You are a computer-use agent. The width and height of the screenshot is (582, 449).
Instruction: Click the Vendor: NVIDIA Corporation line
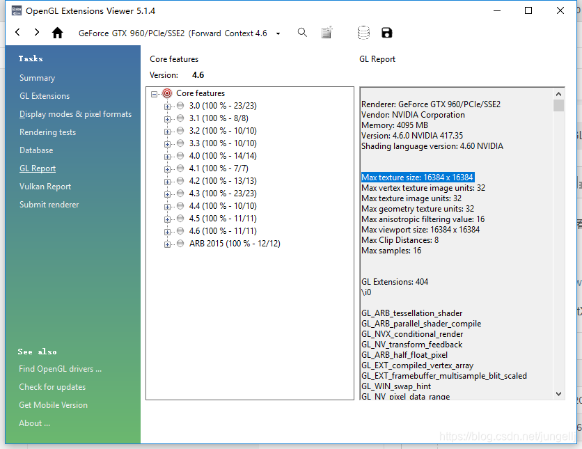tap(413, 115)
